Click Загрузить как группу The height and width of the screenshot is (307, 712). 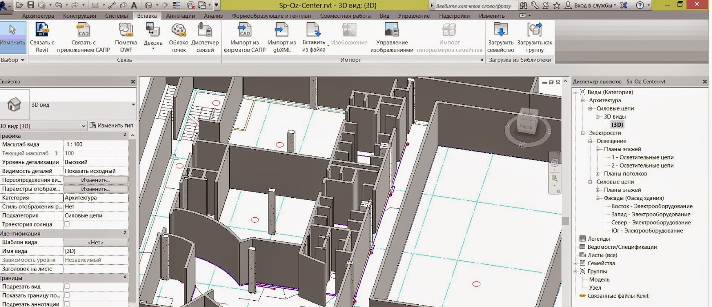pyautogui.click(x=535, y=38)
